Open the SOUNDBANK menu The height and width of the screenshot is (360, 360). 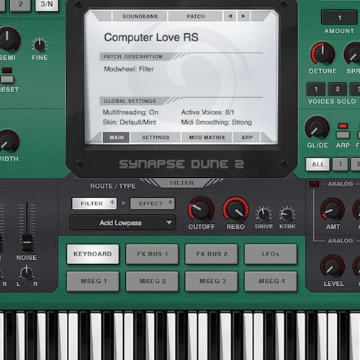(x=140, y=17)
